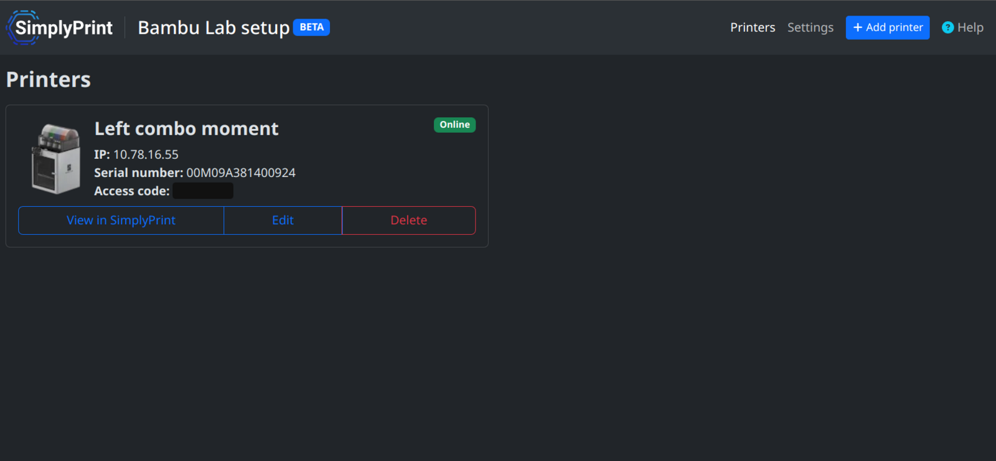996x461 pixels.
Task: Click the Bambu Lab setup title
Action: point(214,28)
